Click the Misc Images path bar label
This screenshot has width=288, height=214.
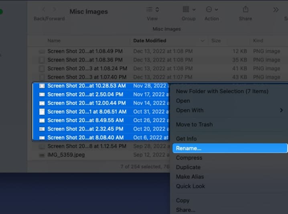(x=166, y=29)
